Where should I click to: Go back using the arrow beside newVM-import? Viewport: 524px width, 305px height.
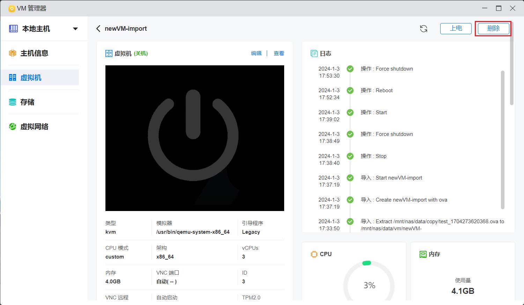[x=98, y=29]
